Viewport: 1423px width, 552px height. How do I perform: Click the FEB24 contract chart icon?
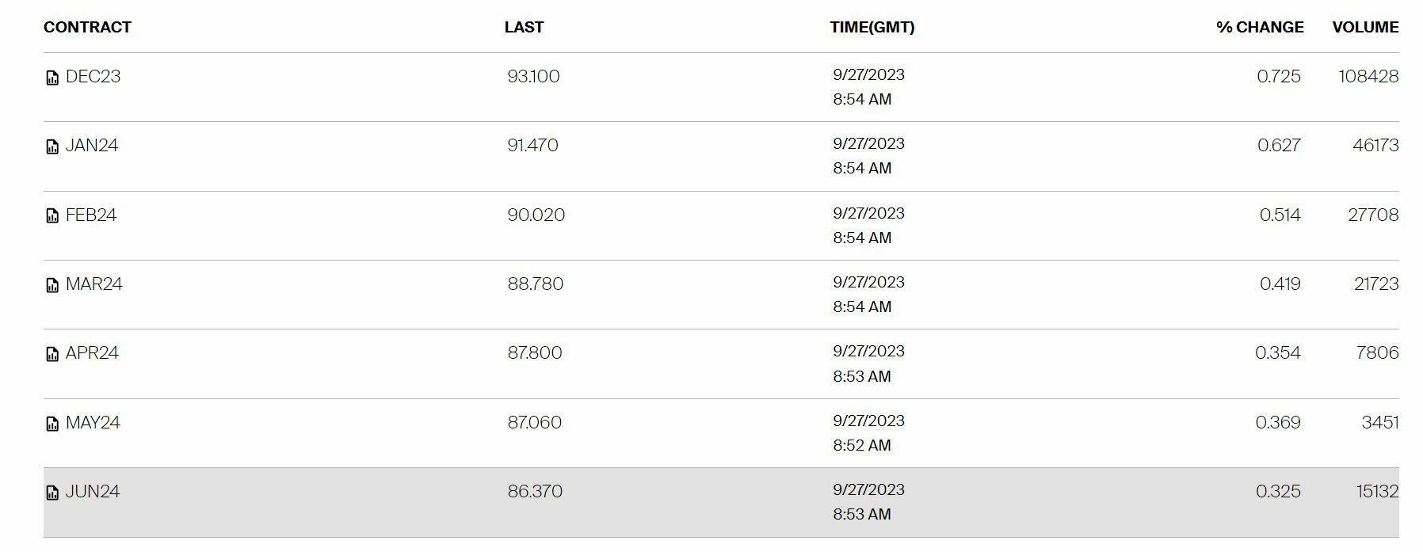pyautogui.click(x=52, y=215)
